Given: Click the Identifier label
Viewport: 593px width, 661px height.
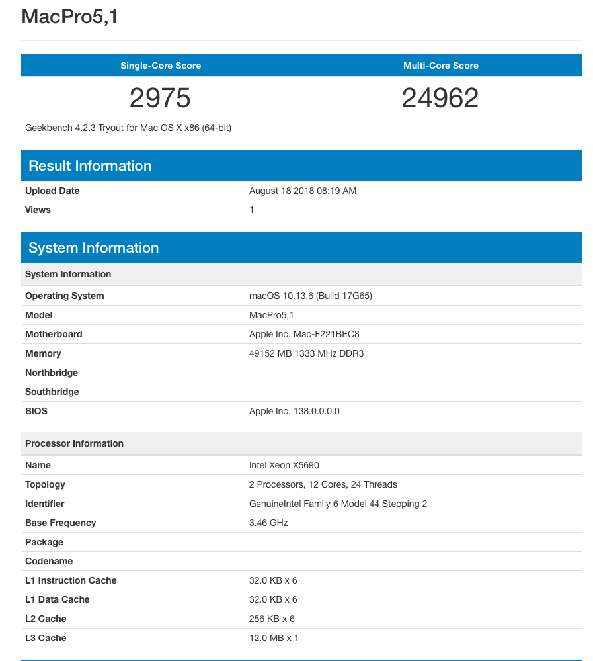Looking at the screenshot, I should [45, 504].
